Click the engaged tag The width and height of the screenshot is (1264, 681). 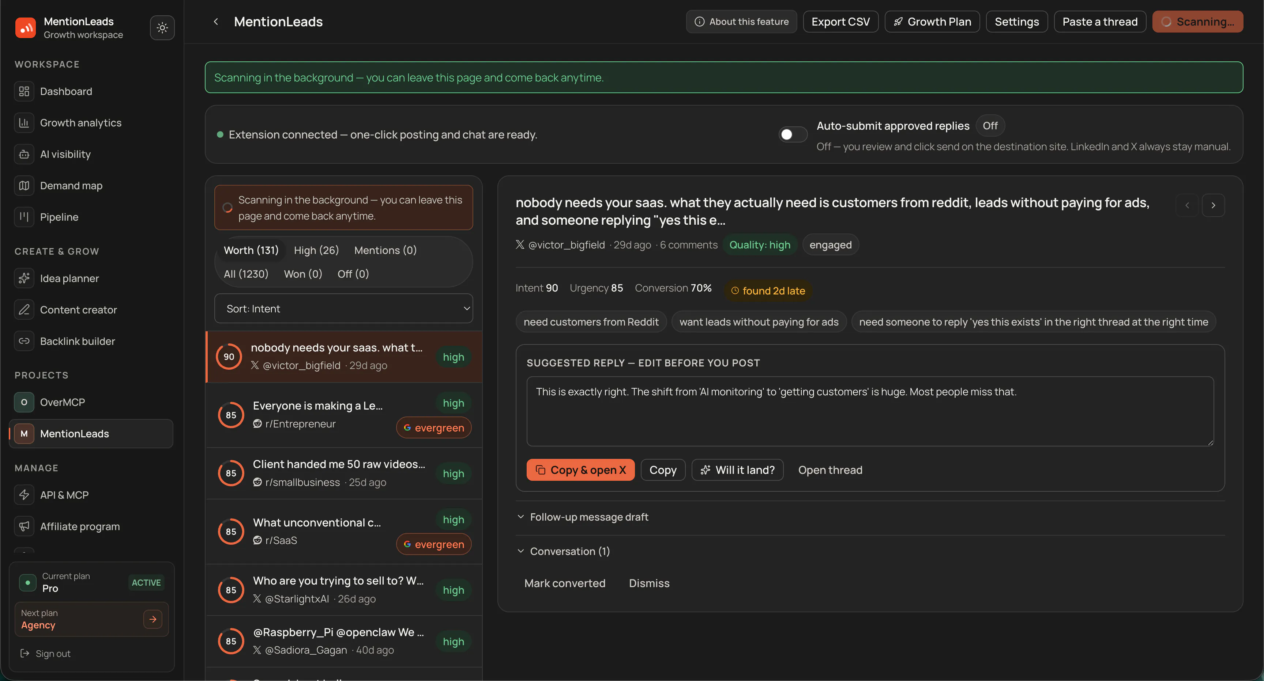(830, 245)
